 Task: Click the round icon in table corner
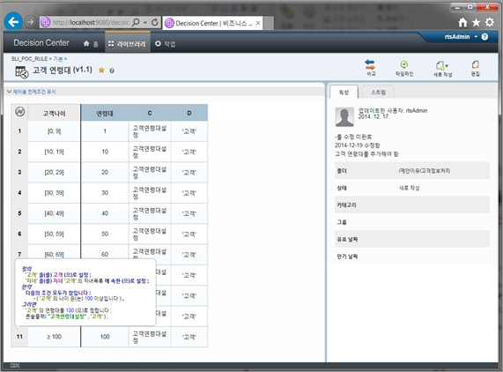[20, 112]
